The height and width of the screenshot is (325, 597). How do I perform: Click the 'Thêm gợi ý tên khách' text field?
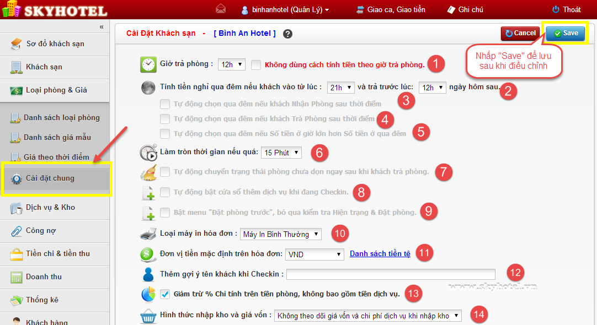click(391, 274)
